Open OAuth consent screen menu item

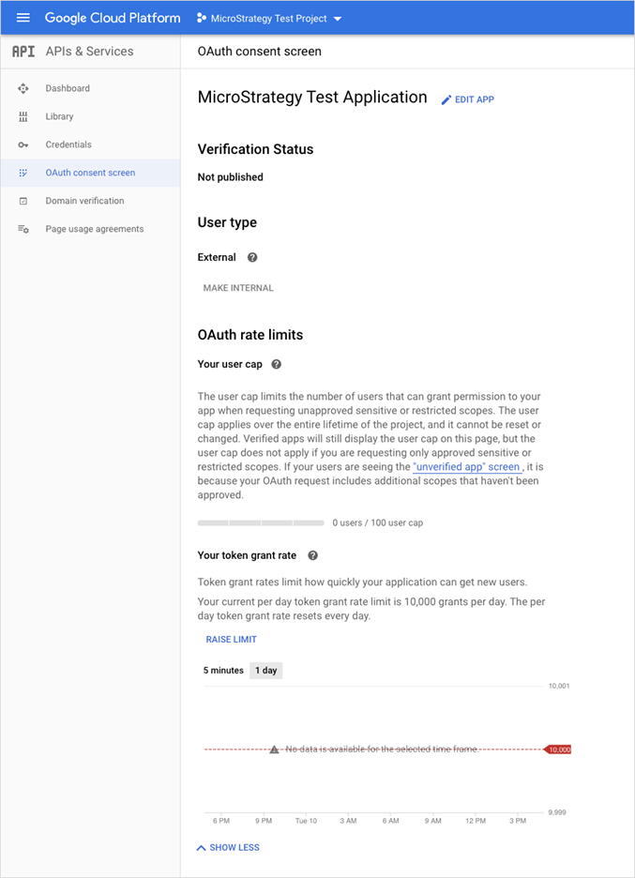coord(90,173)
